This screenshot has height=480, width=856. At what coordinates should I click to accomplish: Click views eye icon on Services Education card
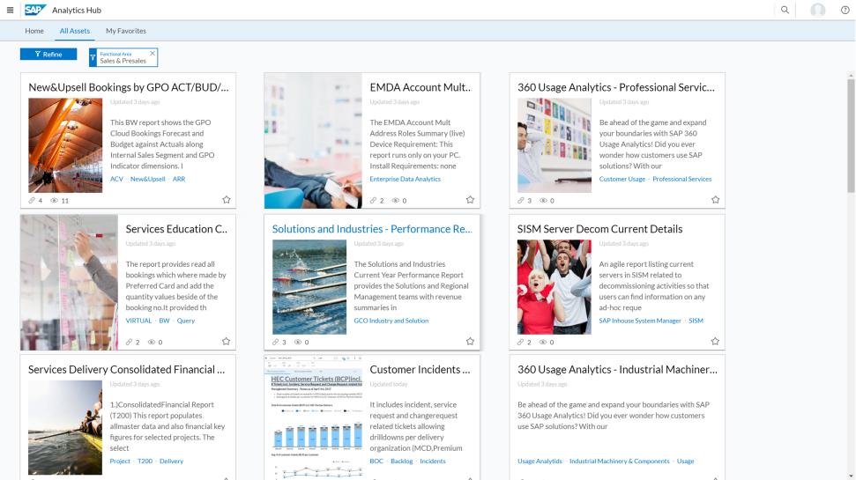coord(152,342)
